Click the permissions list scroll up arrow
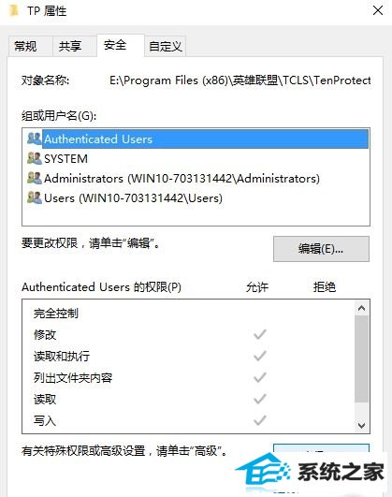The width and height of the screenshot is (392, 497). tap(361, 308)
